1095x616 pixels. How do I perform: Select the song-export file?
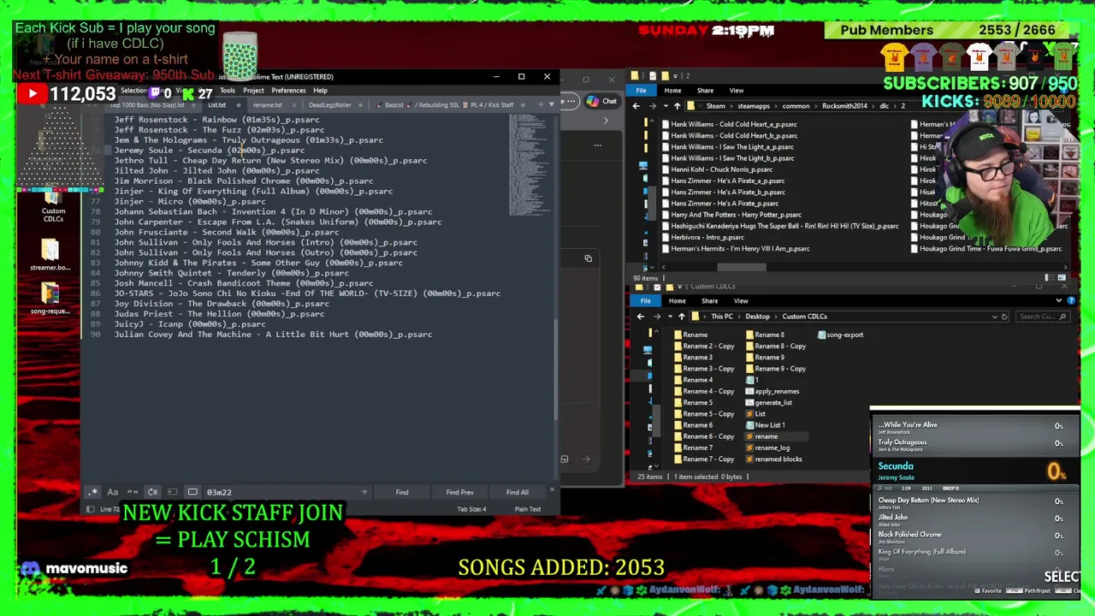pos(840,335)
